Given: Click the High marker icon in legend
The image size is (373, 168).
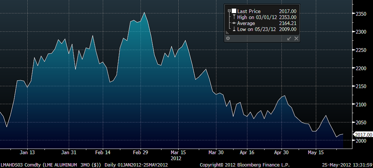Looking at the screenshot, I should (x=233, y=17).
